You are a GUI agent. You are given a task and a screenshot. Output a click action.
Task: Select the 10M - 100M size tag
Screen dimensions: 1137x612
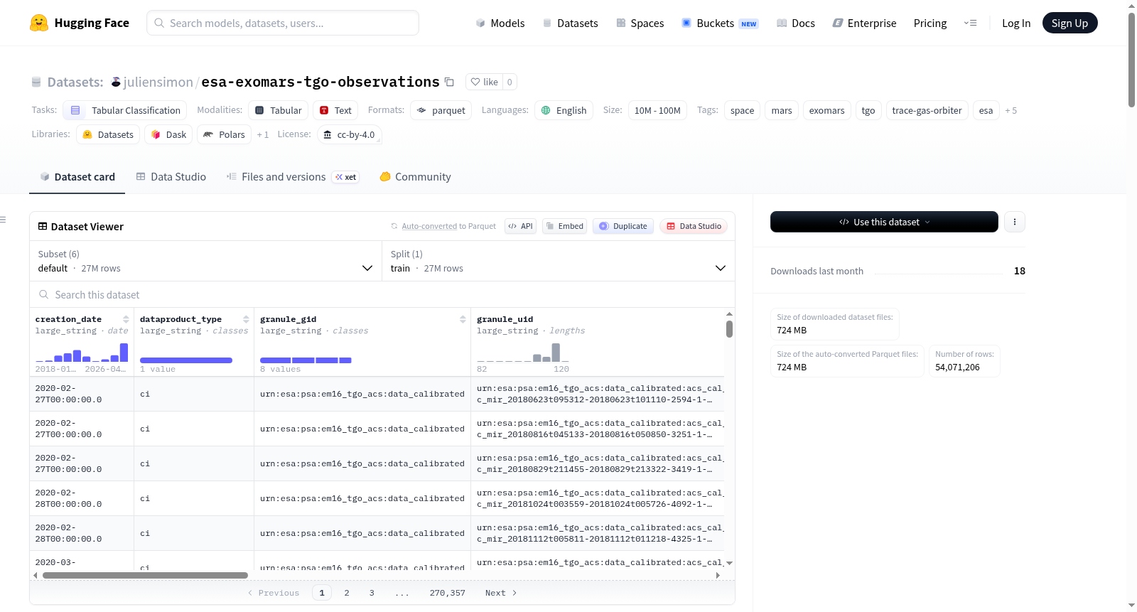pos(657,110)
